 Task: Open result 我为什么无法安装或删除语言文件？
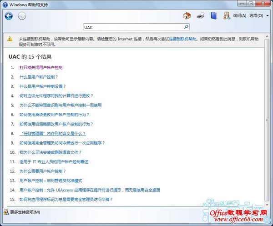click(x=51, y=152)
